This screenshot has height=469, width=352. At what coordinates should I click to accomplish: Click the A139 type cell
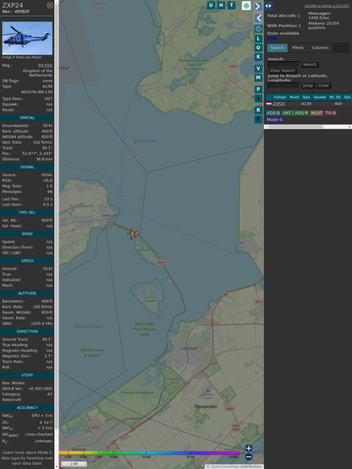306,104
